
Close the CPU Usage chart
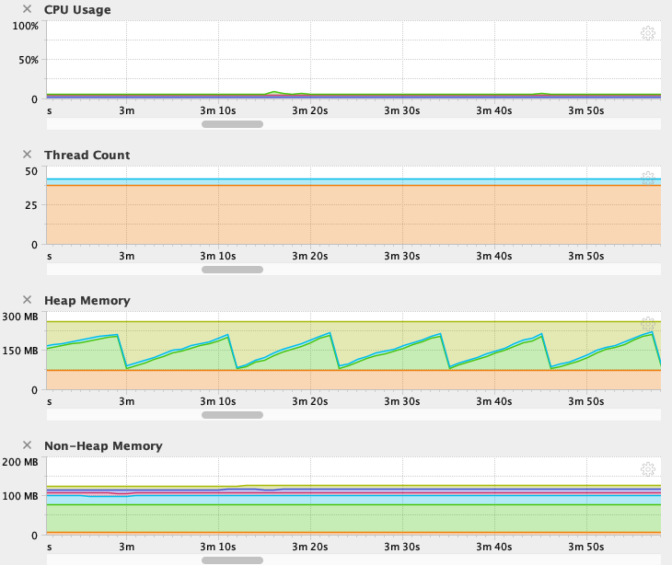click(x=27, y=9)
